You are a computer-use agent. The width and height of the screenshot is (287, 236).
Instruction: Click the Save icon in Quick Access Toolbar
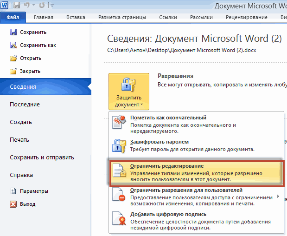click(17, 5)
